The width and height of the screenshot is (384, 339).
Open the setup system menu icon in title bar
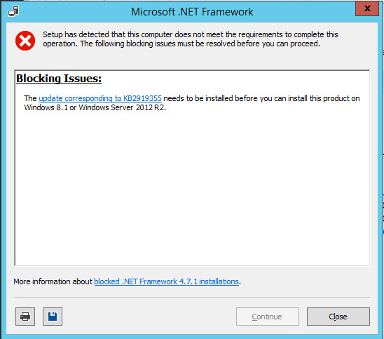pyautogui.click(x=13, y=11)
